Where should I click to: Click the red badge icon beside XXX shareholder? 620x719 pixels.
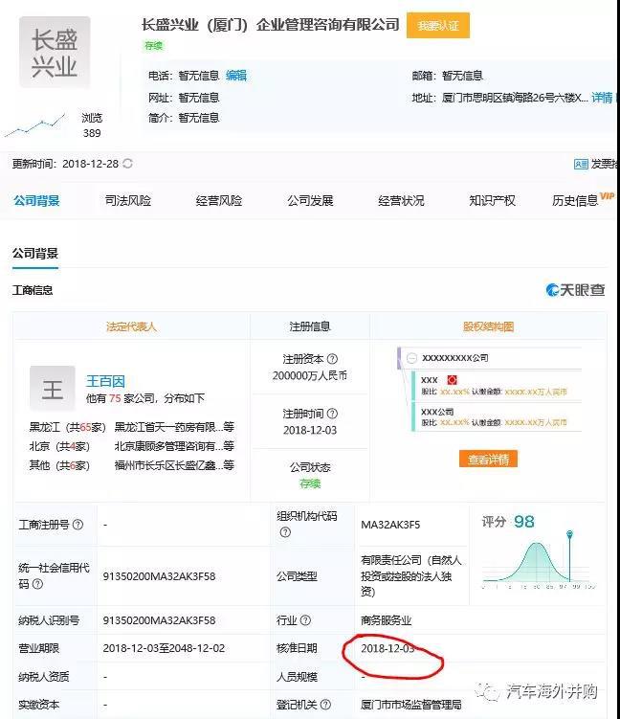(x=452, y=380)
